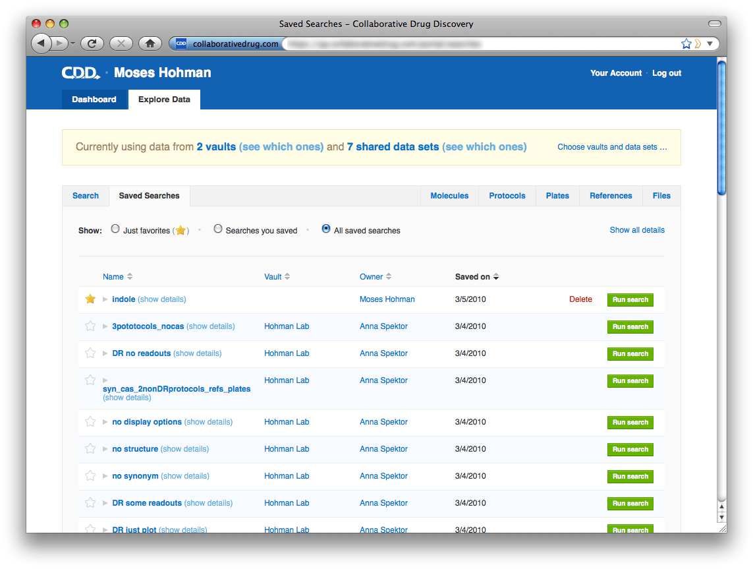
Task: Run search for no synonym
Action: coord(630,476)
